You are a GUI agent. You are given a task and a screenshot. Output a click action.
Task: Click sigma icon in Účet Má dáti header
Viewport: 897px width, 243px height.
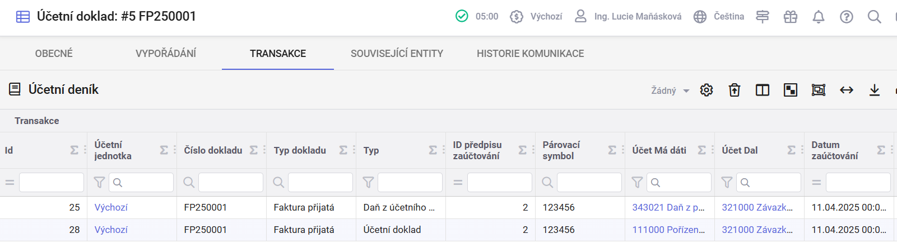click(701, 150)
